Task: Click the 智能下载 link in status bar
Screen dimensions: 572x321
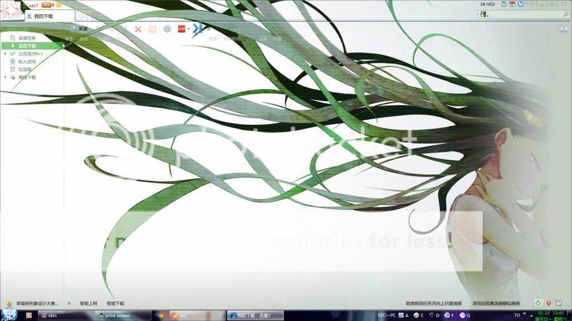Action: [115, 304]
